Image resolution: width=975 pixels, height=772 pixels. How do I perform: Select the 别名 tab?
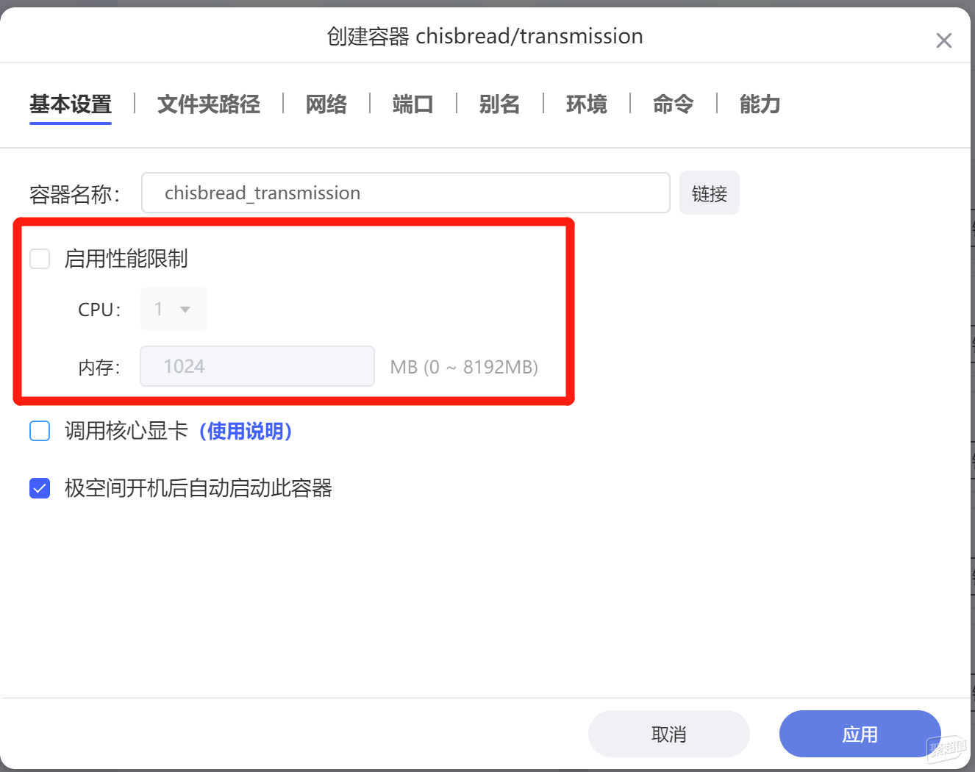tap(500, 104)
